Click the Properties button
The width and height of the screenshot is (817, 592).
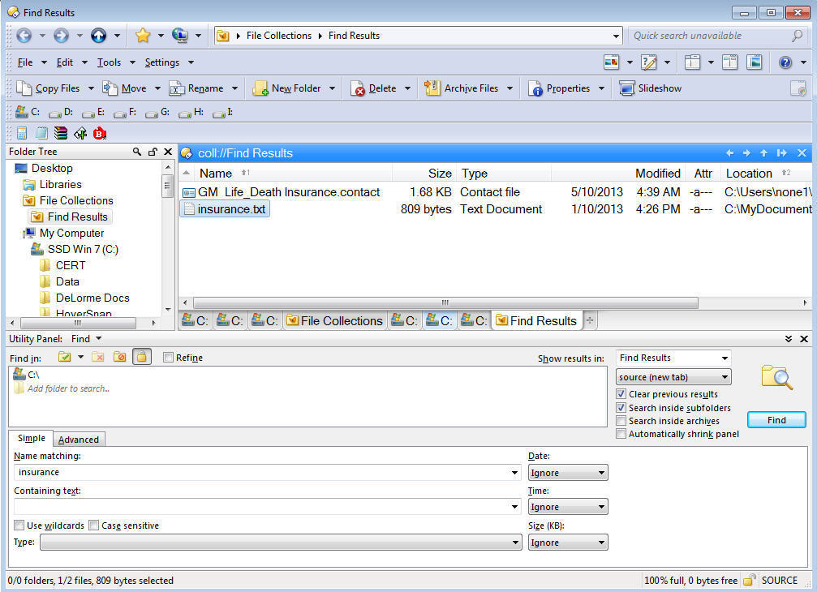point(559,88)
